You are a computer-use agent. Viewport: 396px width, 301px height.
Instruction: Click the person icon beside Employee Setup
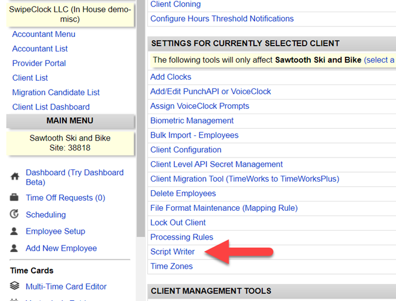pos(15,231)
